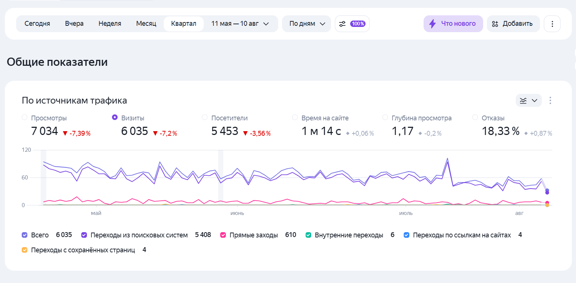This screenshot has height=283, width=576.
Task: Click the 100% accuracy badge
Action: click(358, 24)
